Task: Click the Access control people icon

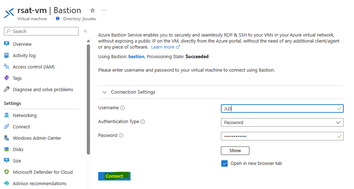Action: pos(7,67)
